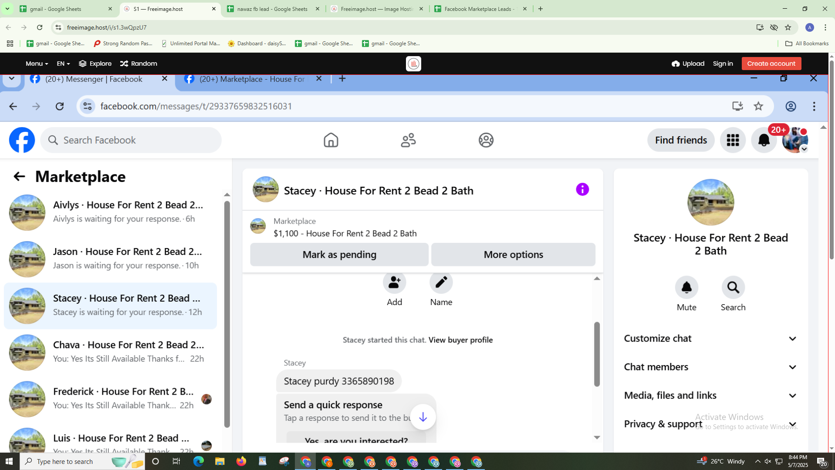Switch to Facebook Marketplace Leads tab
Viewport: 835px width, 470px height.
click(481, 9)
